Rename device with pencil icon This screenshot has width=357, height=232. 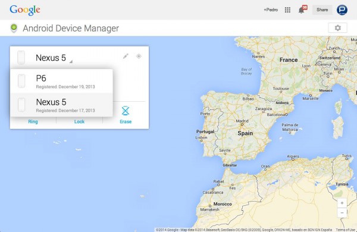point(126,56)
